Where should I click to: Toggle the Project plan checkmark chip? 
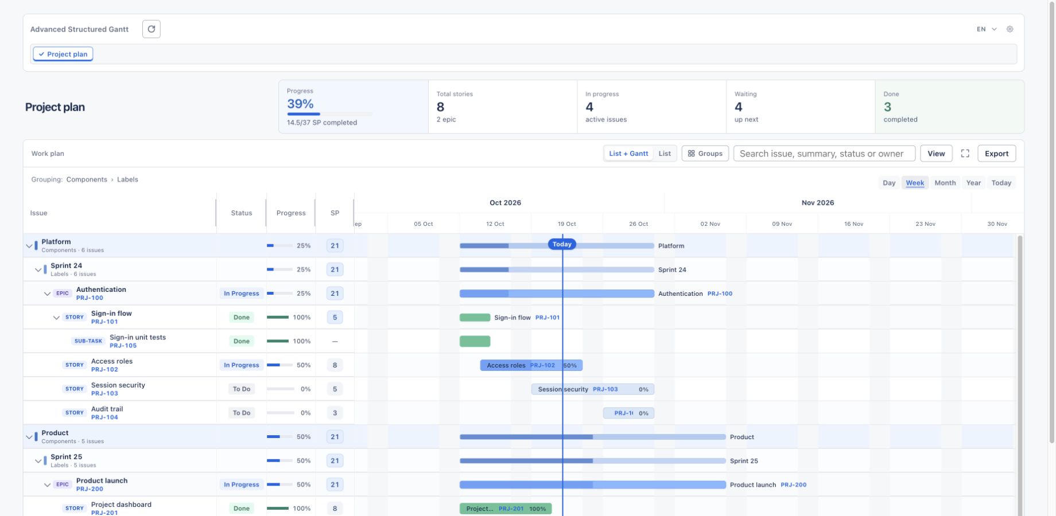coord(63,54)
